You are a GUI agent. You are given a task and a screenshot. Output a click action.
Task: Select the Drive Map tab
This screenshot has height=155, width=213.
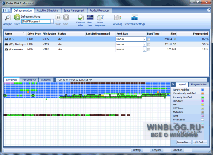pos(12,79)
